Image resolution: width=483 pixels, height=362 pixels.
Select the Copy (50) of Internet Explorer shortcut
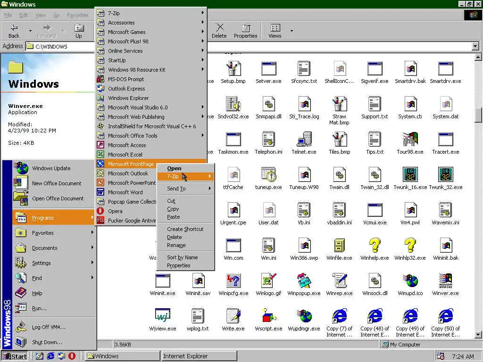click(445, 323)
